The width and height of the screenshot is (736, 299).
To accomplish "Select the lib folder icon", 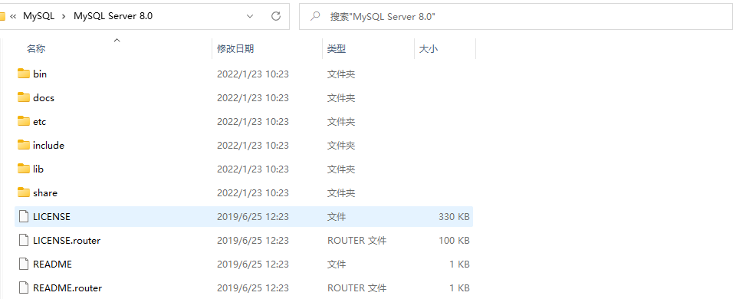I will (x=24, y=169).
